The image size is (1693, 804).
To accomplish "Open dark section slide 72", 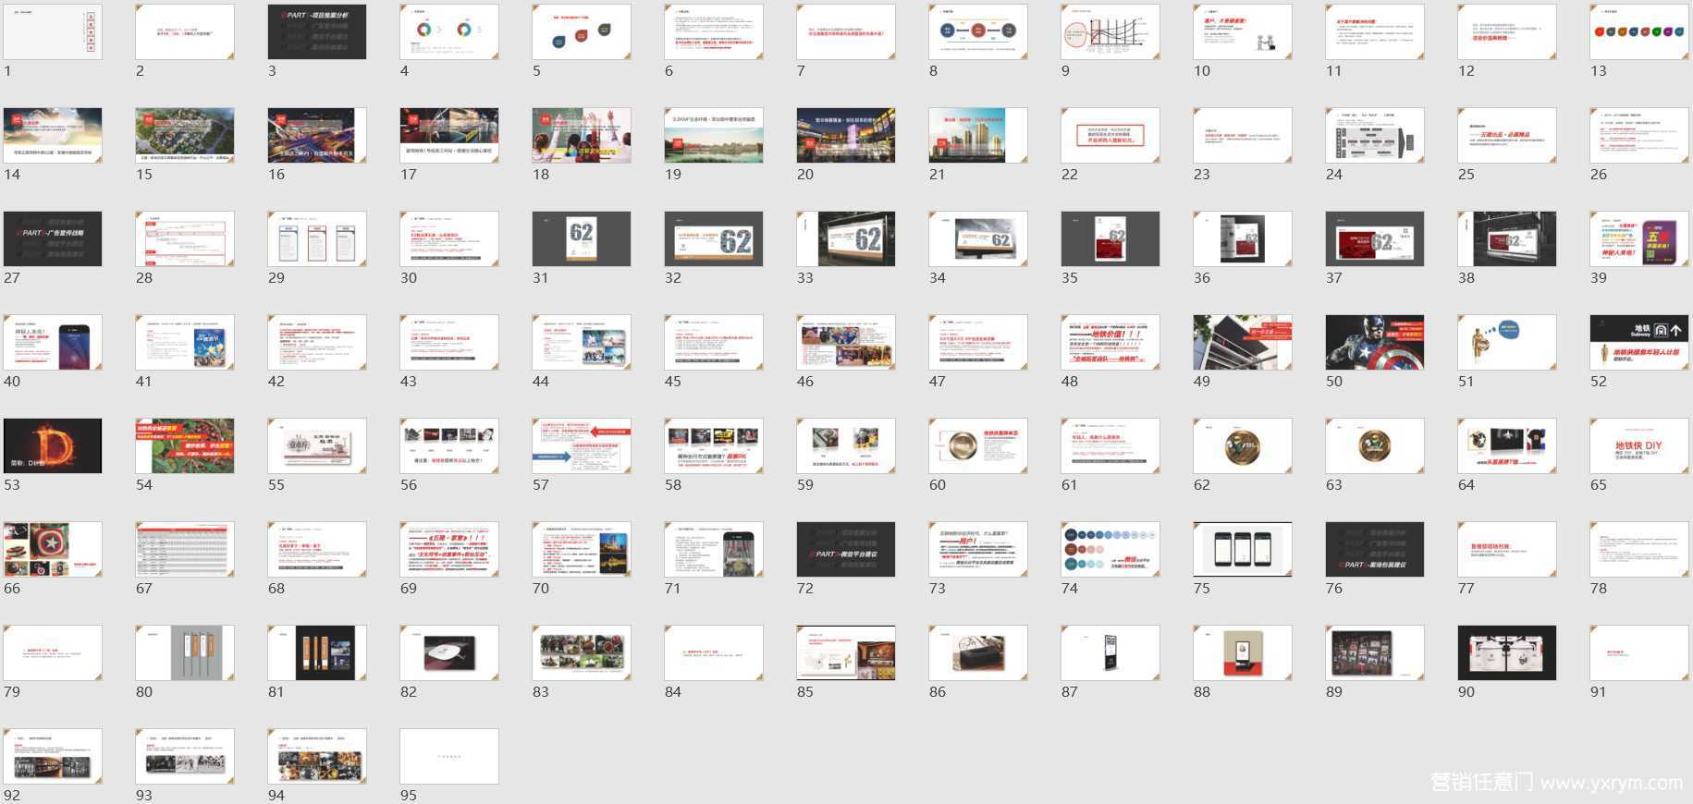I will tap(846, 550).
